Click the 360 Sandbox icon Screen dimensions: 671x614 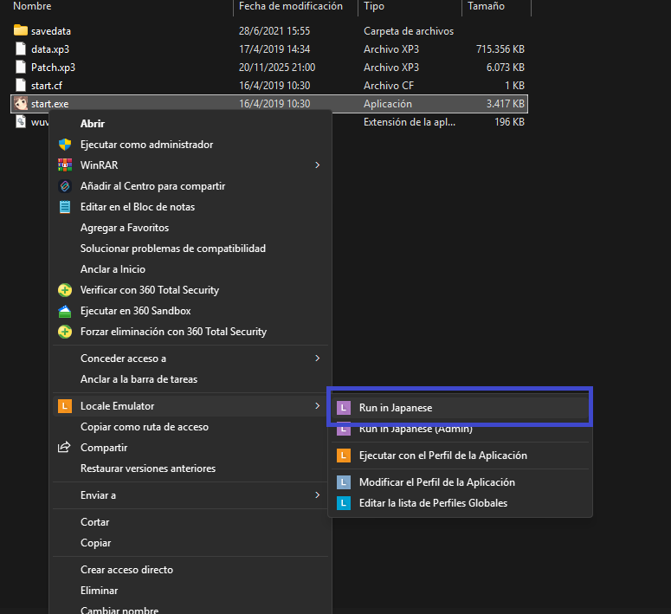[x=64, y=311]
